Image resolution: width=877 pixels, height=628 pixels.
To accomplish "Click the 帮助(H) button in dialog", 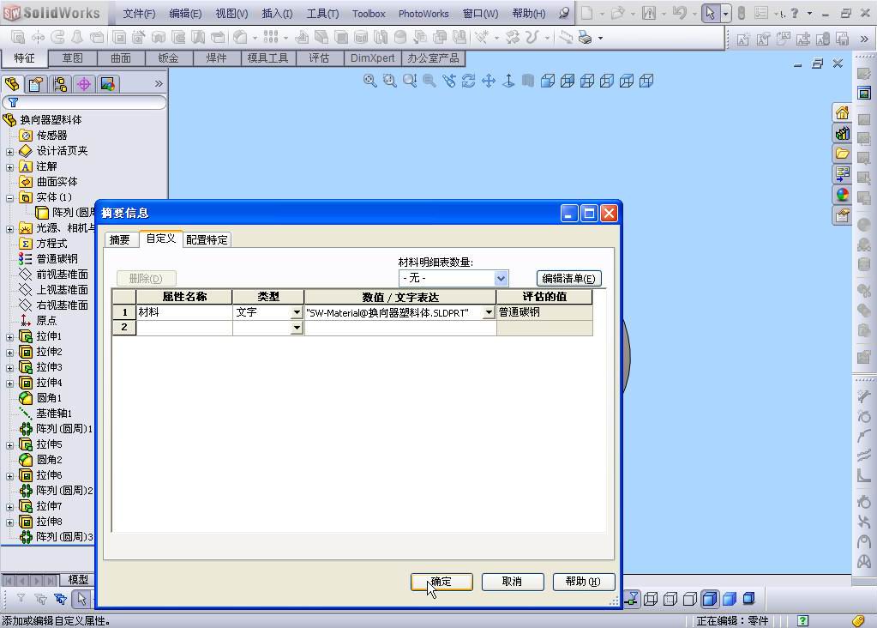I will click(583, 582).
